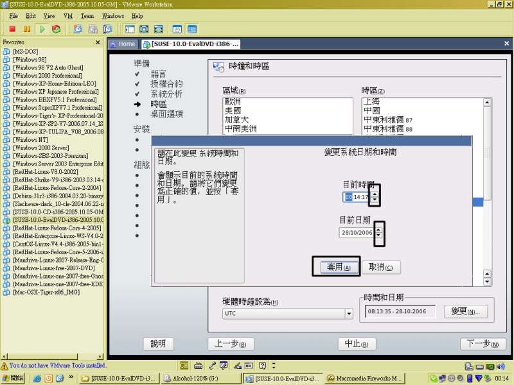This screenshot has height=385, width=514.
Task: Click the current time input field
Action: pos(357,197)
